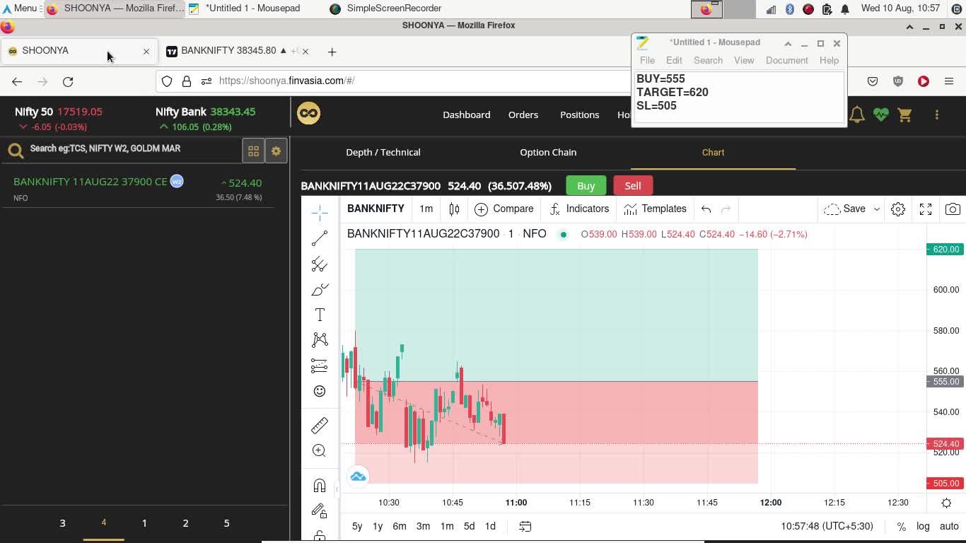
Task: Toggle log scale on chart
Action: pos(923,526)
